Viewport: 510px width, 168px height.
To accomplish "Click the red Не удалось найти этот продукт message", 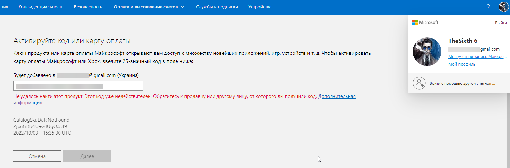I will click(x=165, y=96).
